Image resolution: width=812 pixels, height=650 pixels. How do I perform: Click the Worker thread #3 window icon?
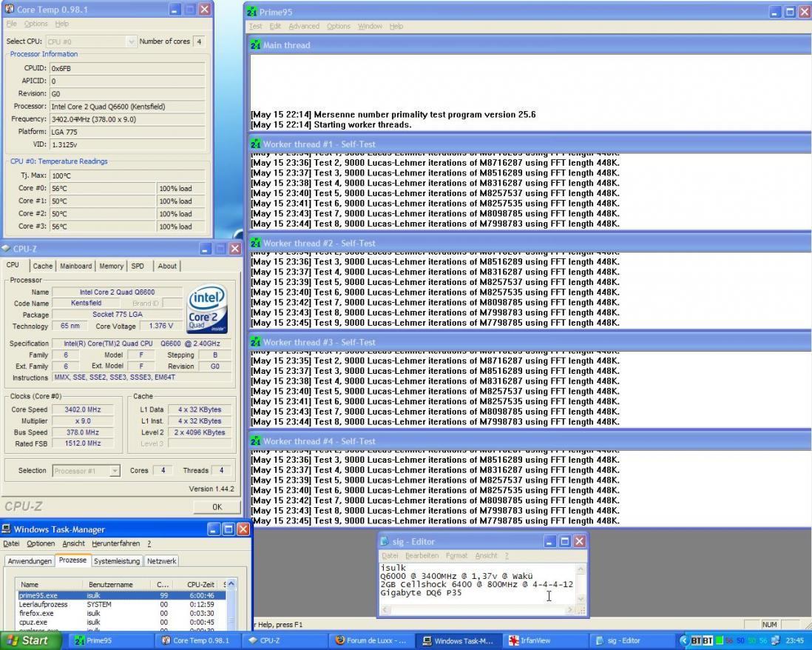[255, 342]
